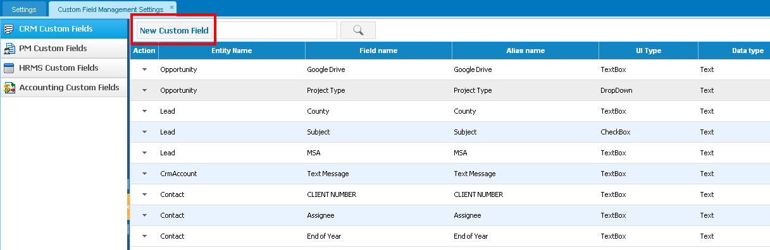The image size is (770, 250).
Task: Click CLIENT NUMBER field name cell
Action: coord(378,194)
